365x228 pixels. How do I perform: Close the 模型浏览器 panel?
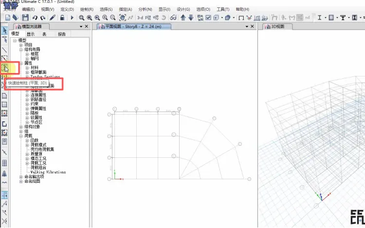tap(86, 26)
